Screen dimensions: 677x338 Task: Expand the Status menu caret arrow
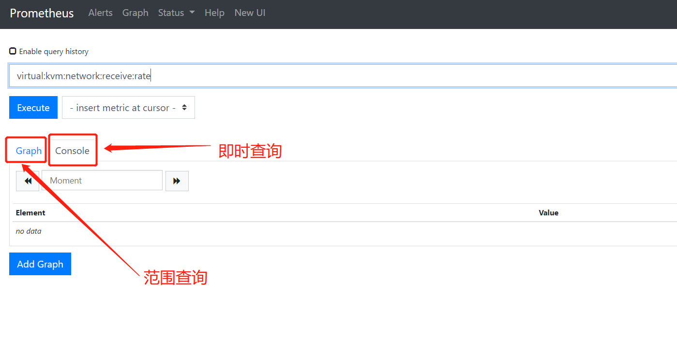click(x=193, y=13)
